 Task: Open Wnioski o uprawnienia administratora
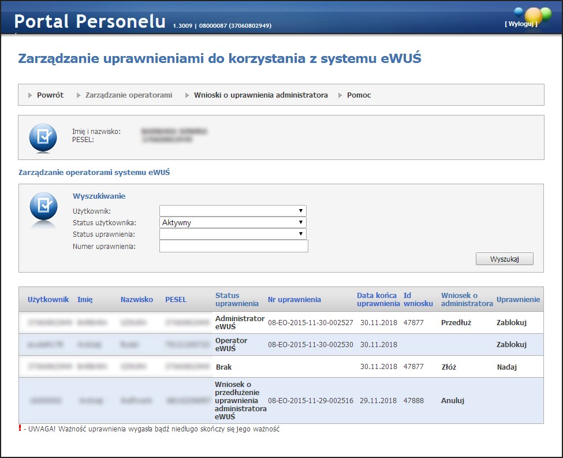[x=260, y=95]
